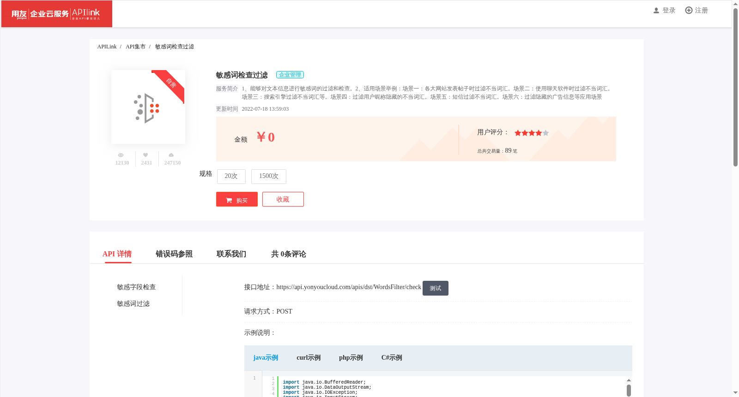Open the 登录 link
The height and width of the screenshot is (397, 739).
[669, 11]
